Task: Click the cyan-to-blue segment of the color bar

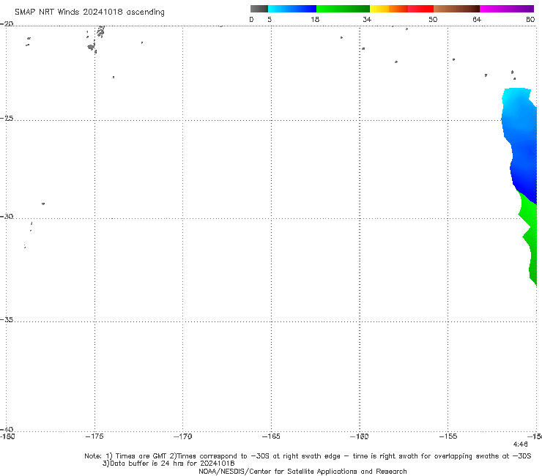Action: coord(292,9)
